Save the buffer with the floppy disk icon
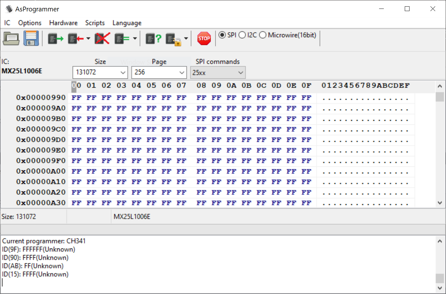 (x=31, y=38)
